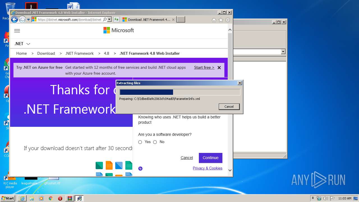Image resolution: width=359 pixels, height=202 pixels.
Task: Open Internet Explorer from the taskbar
Action: [22, 198]
